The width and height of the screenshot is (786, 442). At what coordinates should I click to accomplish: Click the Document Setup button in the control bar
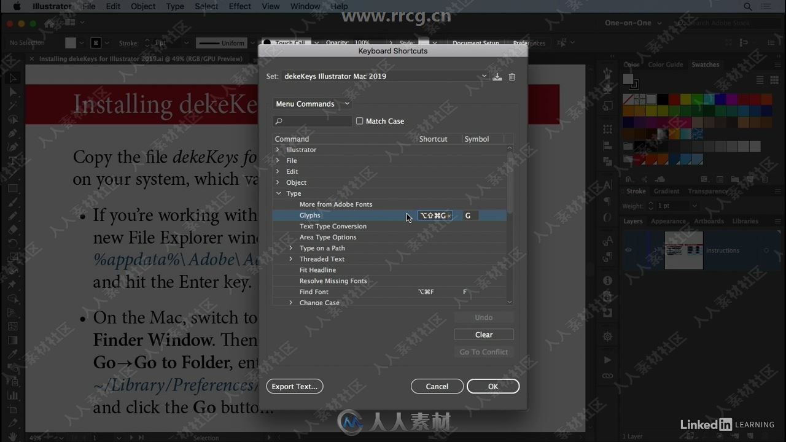[x=476, y=43]
